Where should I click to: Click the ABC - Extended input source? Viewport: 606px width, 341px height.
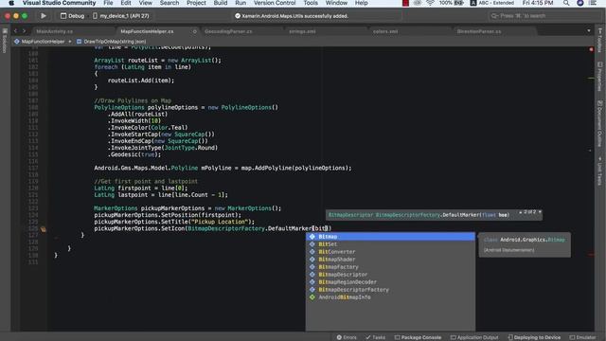[x=492, y=3]
